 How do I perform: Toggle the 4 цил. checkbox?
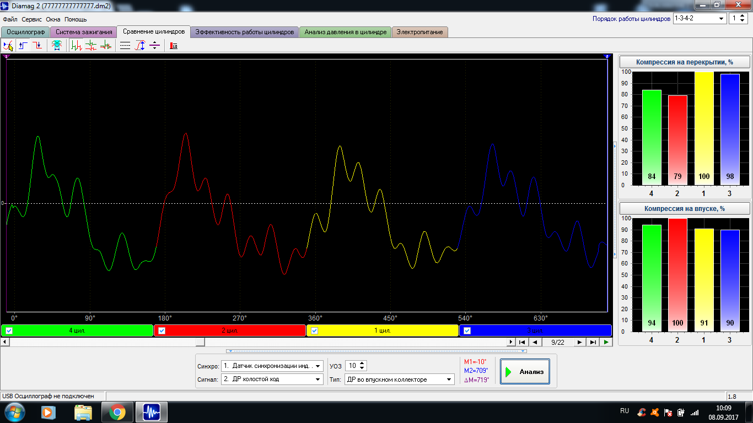pos(9,331)
